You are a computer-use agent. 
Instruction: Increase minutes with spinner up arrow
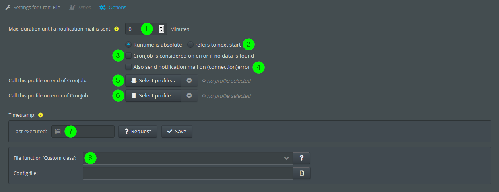[x=161, y=27]
